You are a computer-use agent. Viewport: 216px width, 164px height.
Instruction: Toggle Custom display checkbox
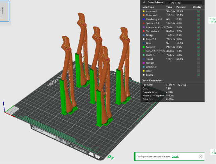199,55
